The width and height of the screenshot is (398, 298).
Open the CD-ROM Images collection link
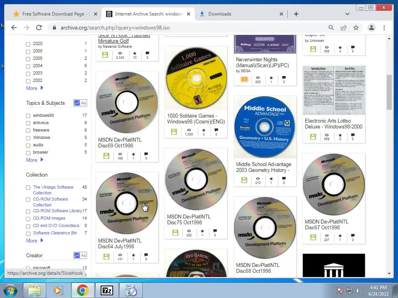pos(49,218)
